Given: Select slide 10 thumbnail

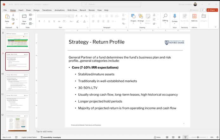Looking at the screenshot, I should [x=17, y=82].
